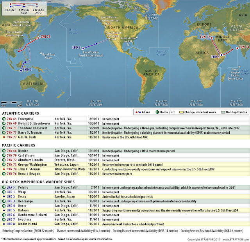
Task: Click the 'BIG-DECK AMPHIBIOUS WARFARE SHIPS' heading
Action: point(38,182)
